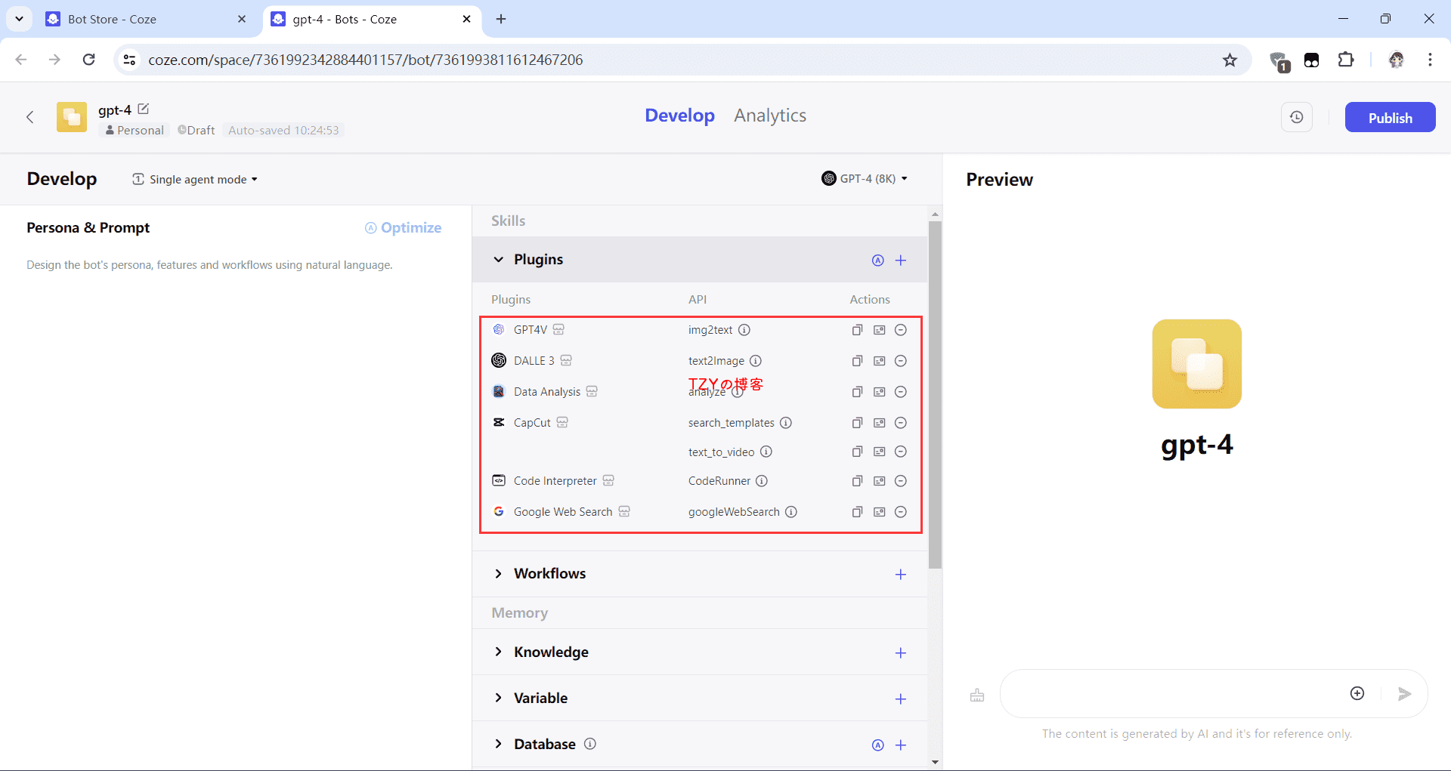Remove the text_to_video API with minus icon
1451x771 pixels.
coord(900,452)
